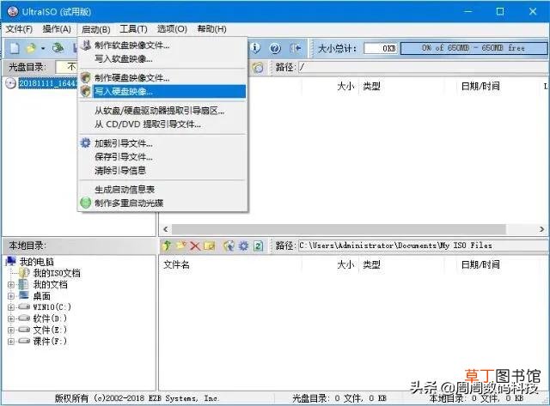Viewport: 550px width, 406px height.
Task: Choose 加载引导文件... menu entry
Action: coord(162,143)
